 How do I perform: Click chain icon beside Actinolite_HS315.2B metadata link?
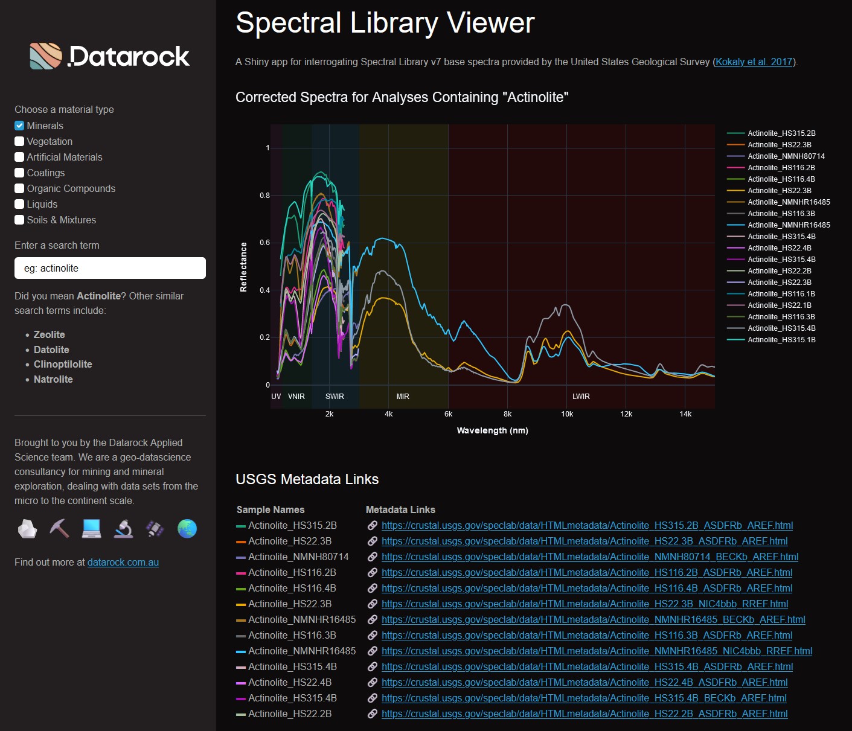(x=373, y=526)
